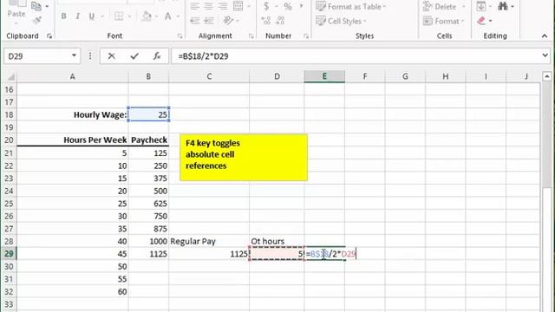Click the Orientation text angle icon

click(x=229, y=21)
